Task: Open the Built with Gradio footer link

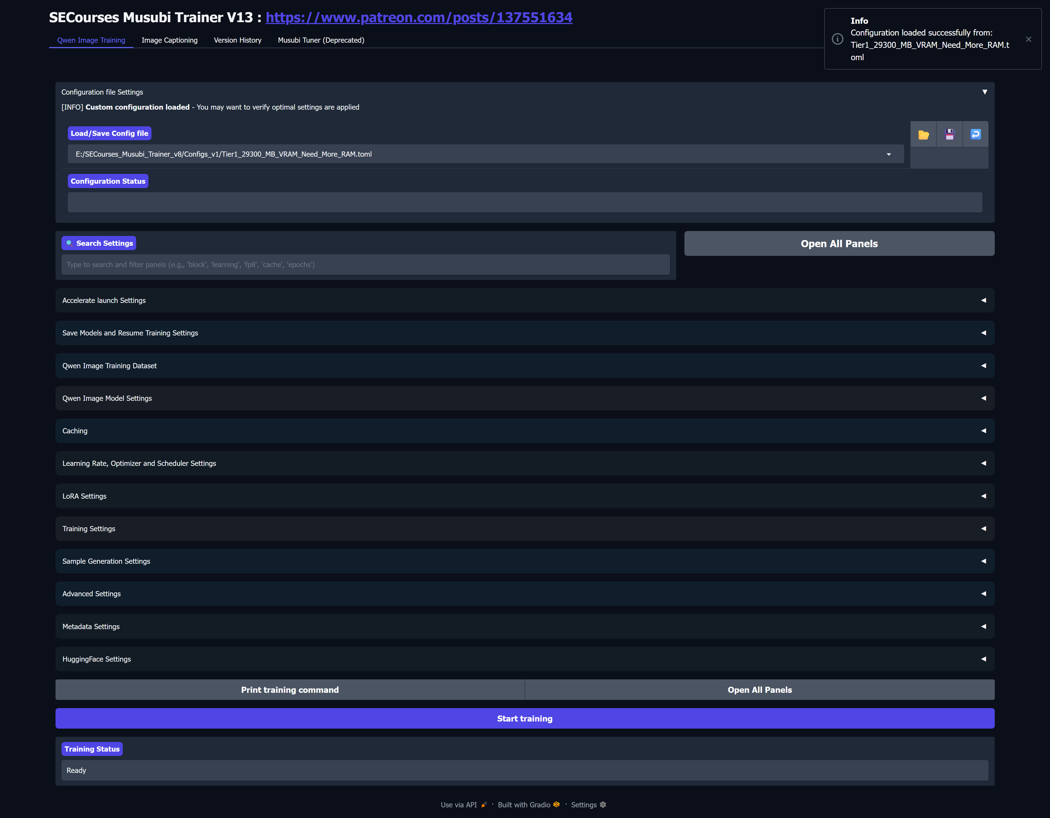Action: click(x=528, y=805)
